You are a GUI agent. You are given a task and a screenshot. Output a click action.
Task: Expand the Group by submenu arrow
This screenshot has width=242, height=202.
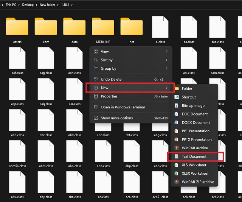[x=166, y=69]
